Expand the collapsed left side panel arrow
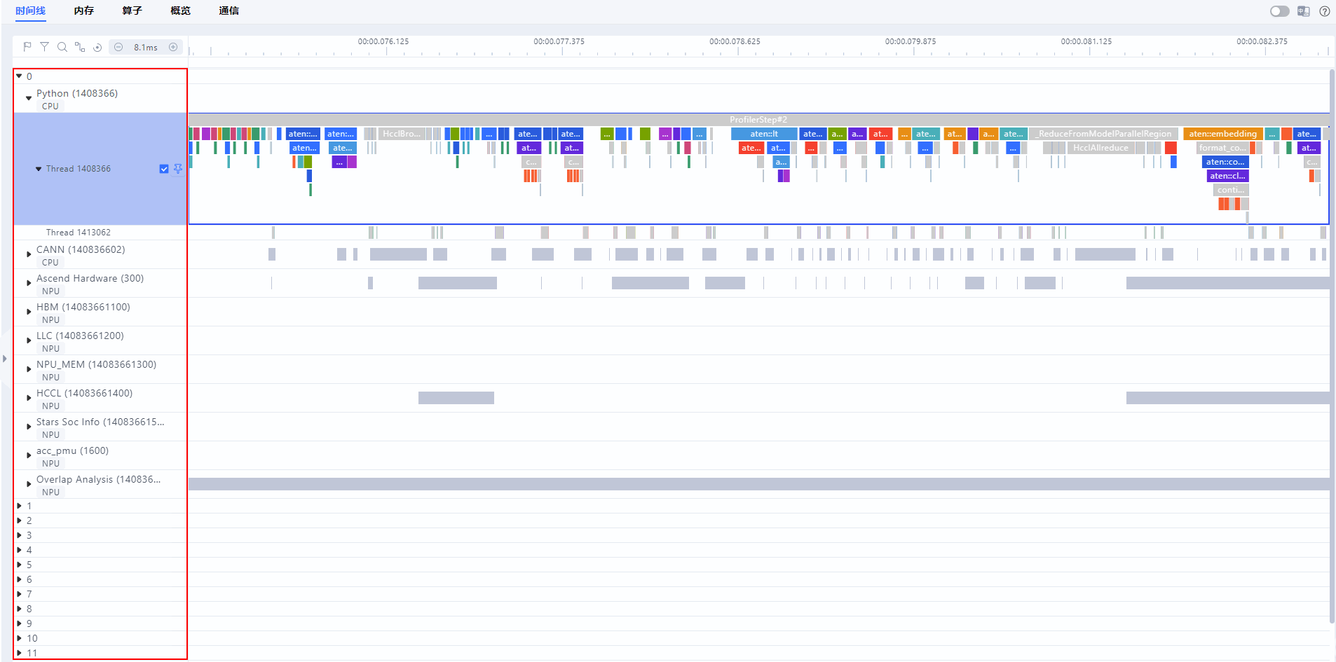The image size is (1336, 662). tap(5, 359)
